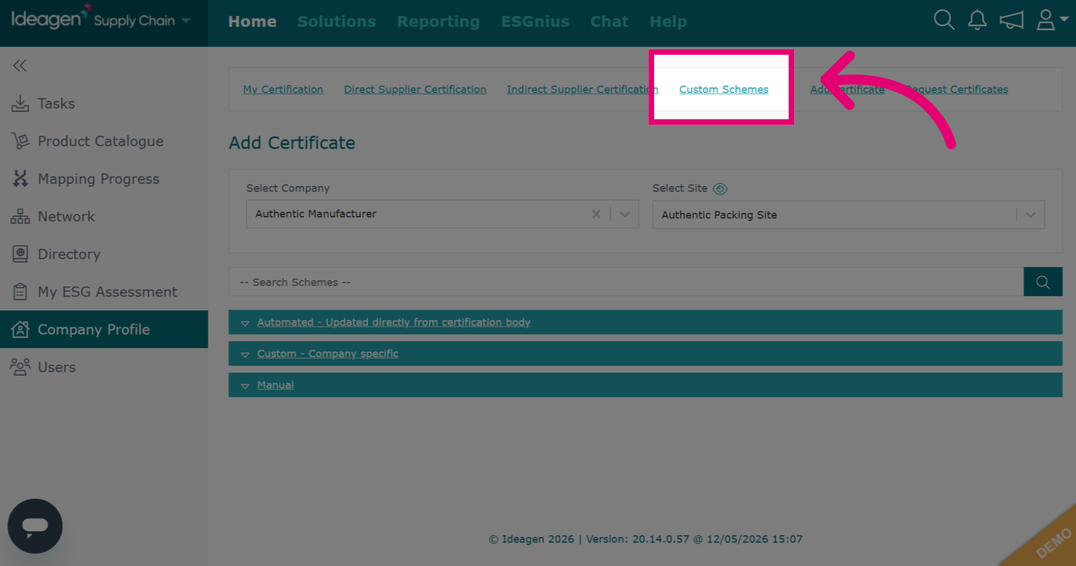Collapse the sidebar with double chevron icon

pos(20,66)
